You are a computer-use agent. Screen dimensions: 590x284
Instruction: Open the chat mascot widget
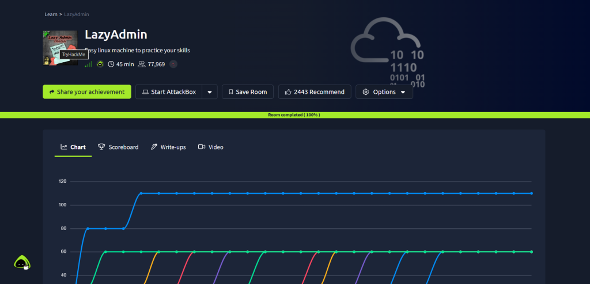coord(22,263)
